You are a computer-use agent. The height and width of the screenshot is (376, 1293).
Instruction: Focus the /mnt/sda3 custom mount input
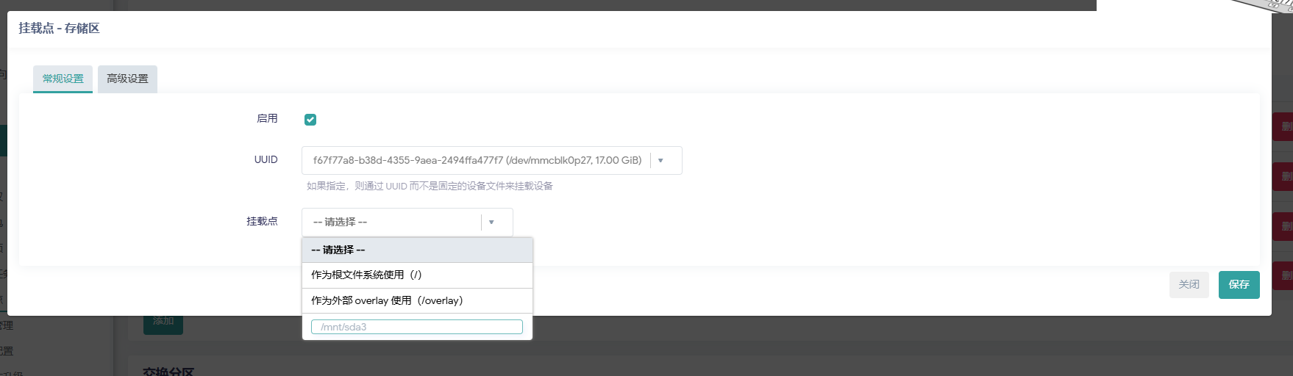pos(416,327)
